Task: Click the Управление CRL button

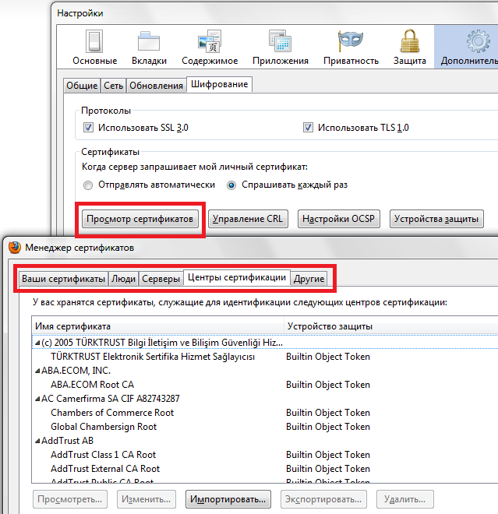Action: pyautogui.click(x=248, y=219)
